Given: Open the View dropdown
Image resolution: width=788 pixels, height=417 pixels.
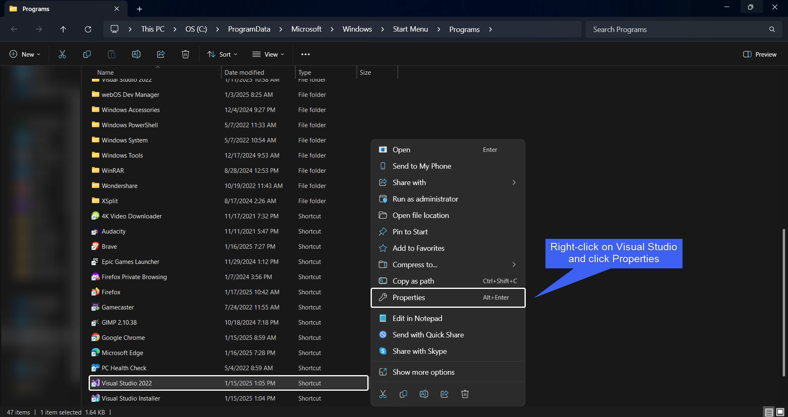Looking at the screenshot, I should (268, 54).
